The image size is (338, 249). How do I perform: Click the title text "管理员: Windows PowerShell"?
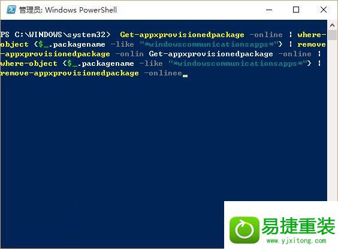coord(68,10)
